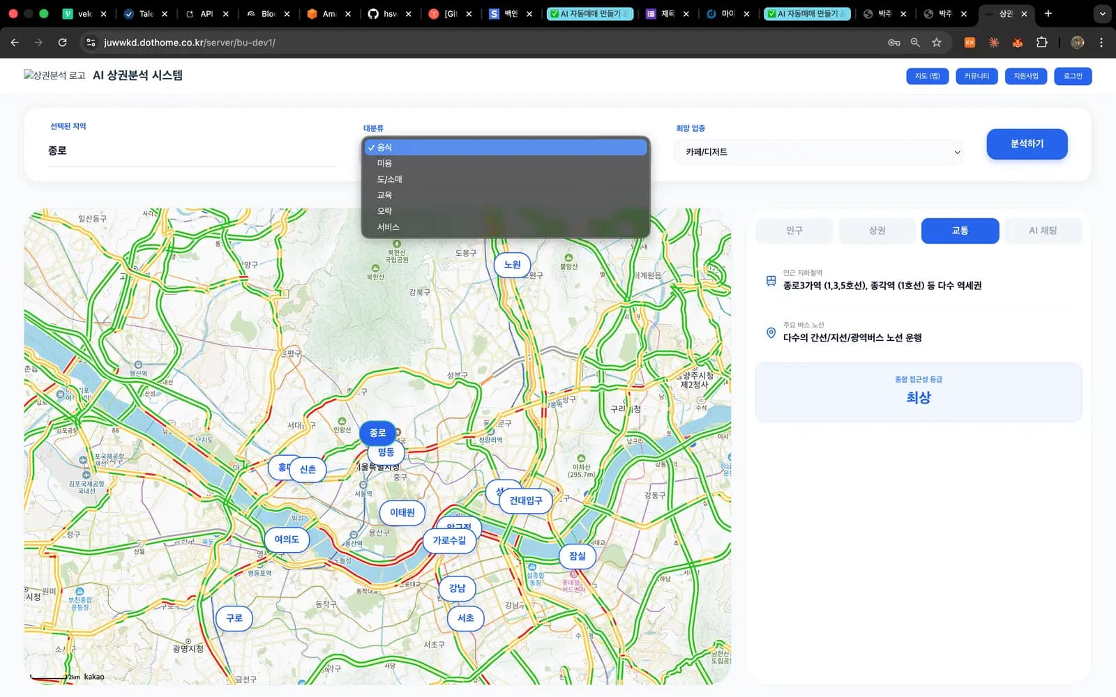Screen dimensions: 1116x697
Task: Select the 강남 marker on map
Action: 457,588
